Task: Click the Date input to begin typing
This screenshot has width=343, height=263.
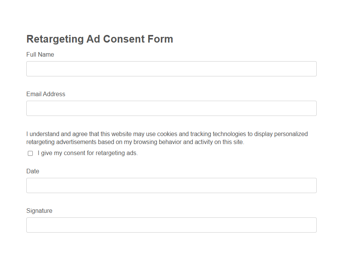Action: pyautogui.click(x=171, y=185)
